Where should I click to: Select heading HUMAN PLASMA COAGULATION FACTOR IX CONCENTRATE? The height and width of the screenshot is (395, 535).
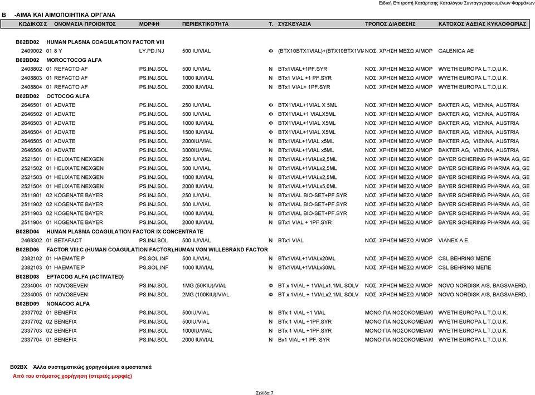pyautogui.click(x=124, y=232)
